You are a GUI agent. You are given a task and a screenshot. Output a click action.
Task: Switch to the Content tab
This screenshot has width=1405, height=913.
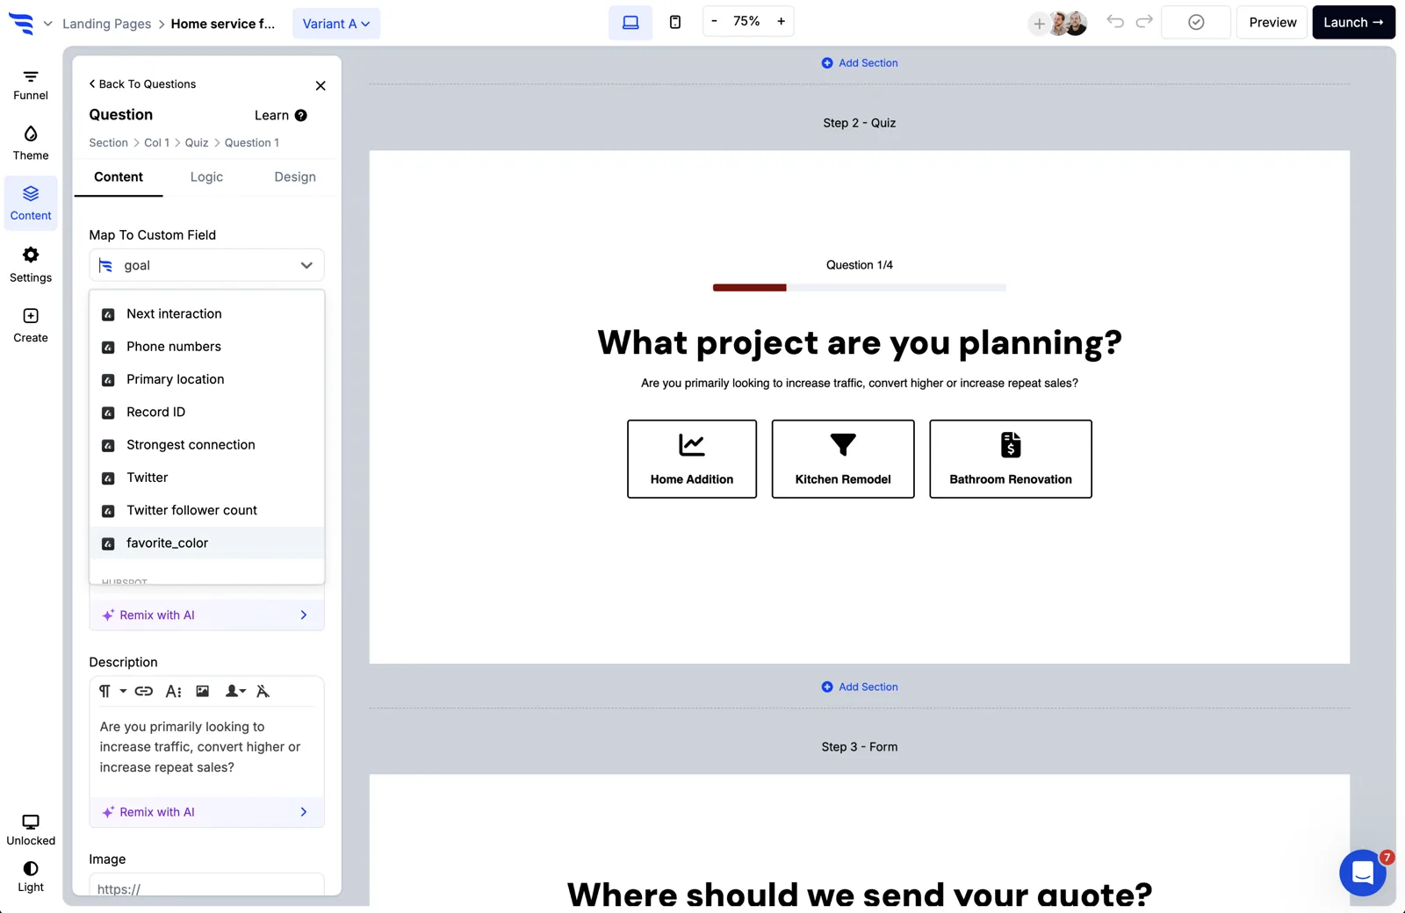tap(119, 177)
